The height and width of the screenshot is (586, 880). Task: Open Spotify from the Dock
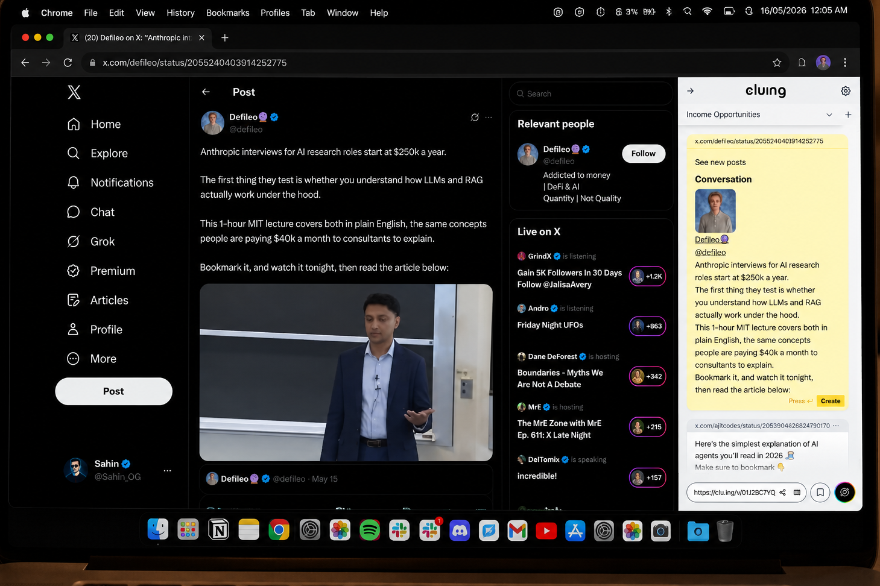(370, 531)
